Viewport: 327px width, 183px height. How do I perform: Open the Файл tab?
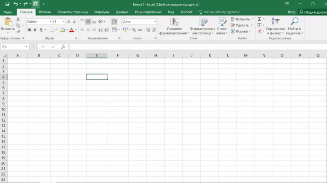click(x=8, y=12)
